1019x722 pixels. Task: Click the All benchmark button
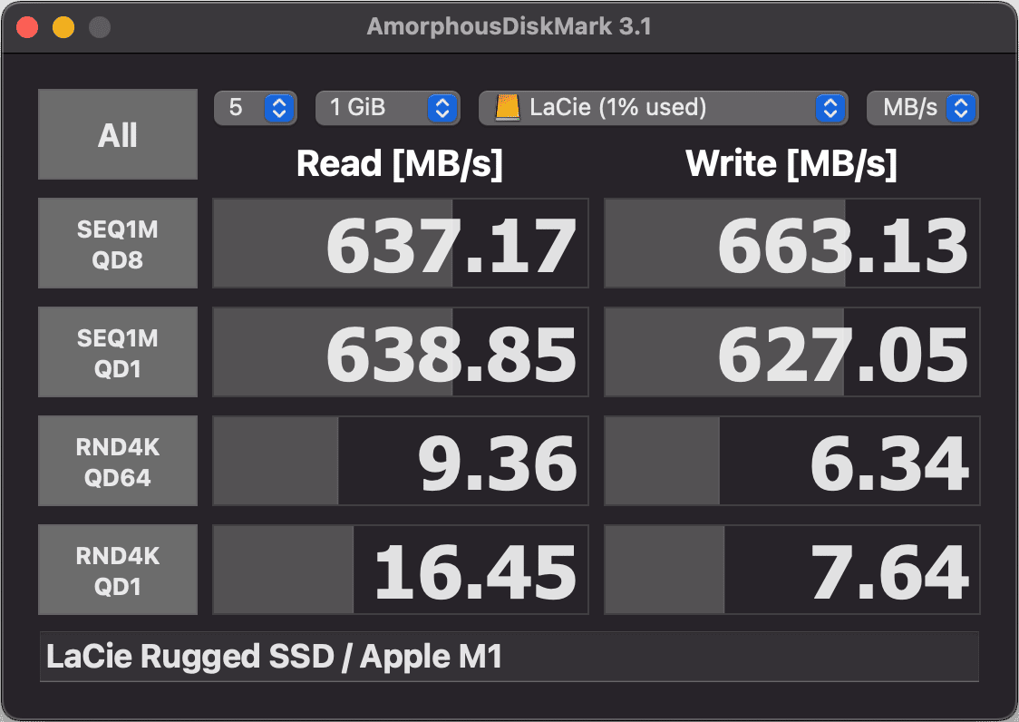(118, 134)
